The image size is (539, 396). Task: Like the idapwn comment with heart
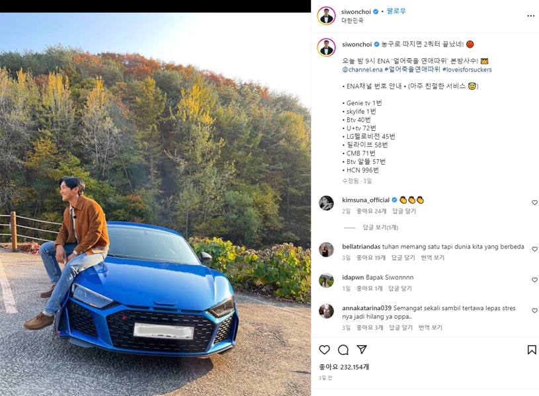pos(534,280)
